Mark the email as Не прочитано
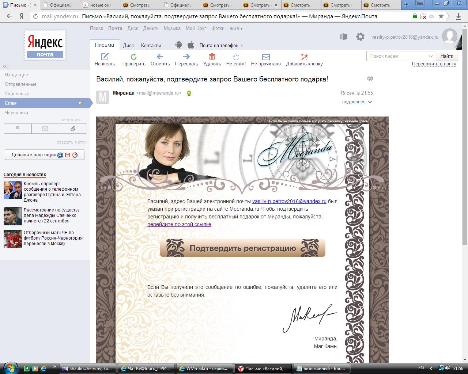468x374 pixels. click(266, 60)
